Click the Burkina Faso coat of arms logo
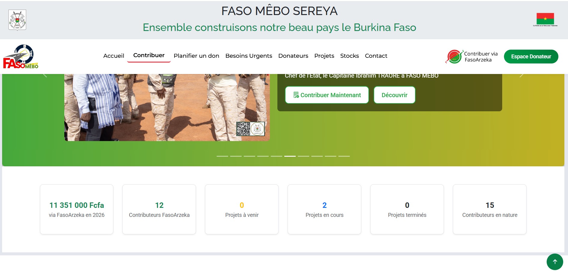The image size is (568, 271). tap(17, 20)
